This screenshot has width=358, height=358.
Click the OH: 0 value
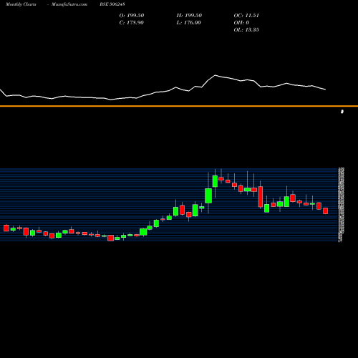[x=241, y=23]
